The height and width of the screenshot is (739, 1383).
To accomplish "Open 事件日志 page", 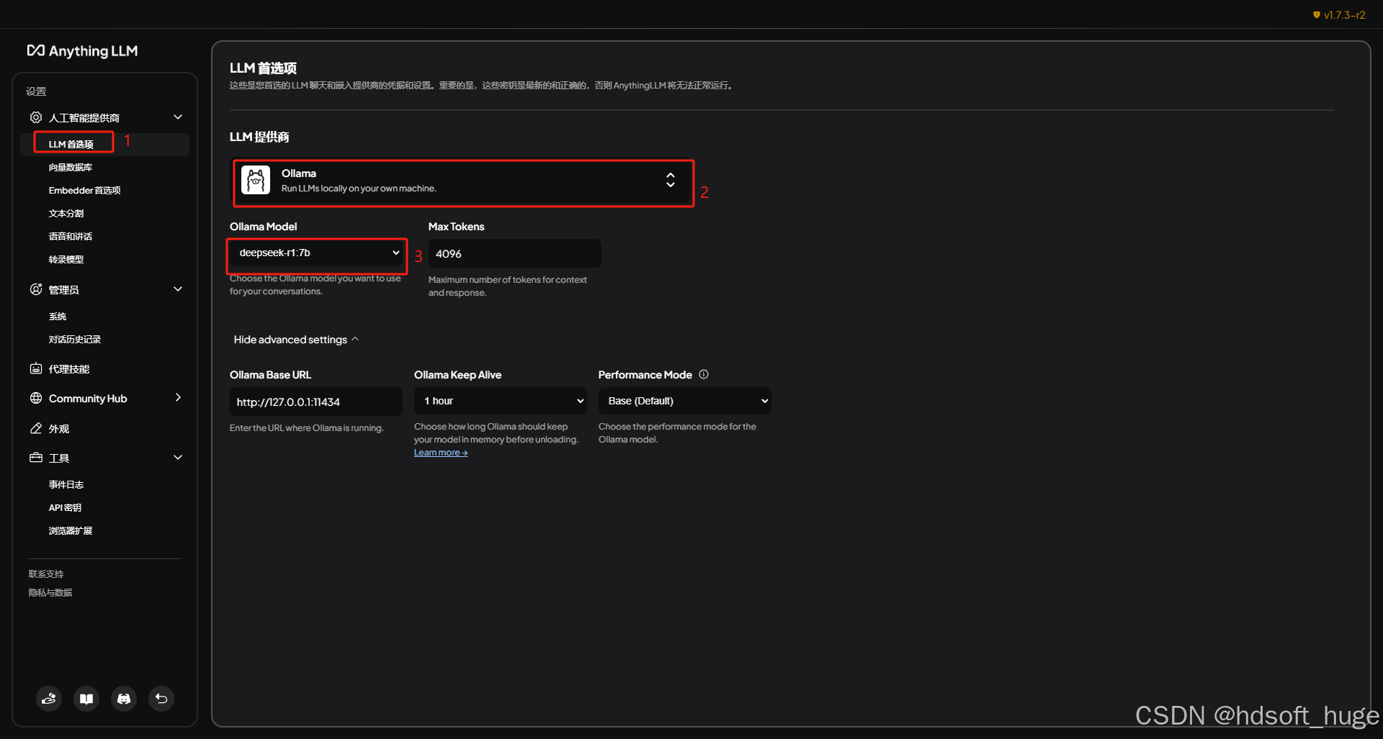I will [x=66, y=484].
